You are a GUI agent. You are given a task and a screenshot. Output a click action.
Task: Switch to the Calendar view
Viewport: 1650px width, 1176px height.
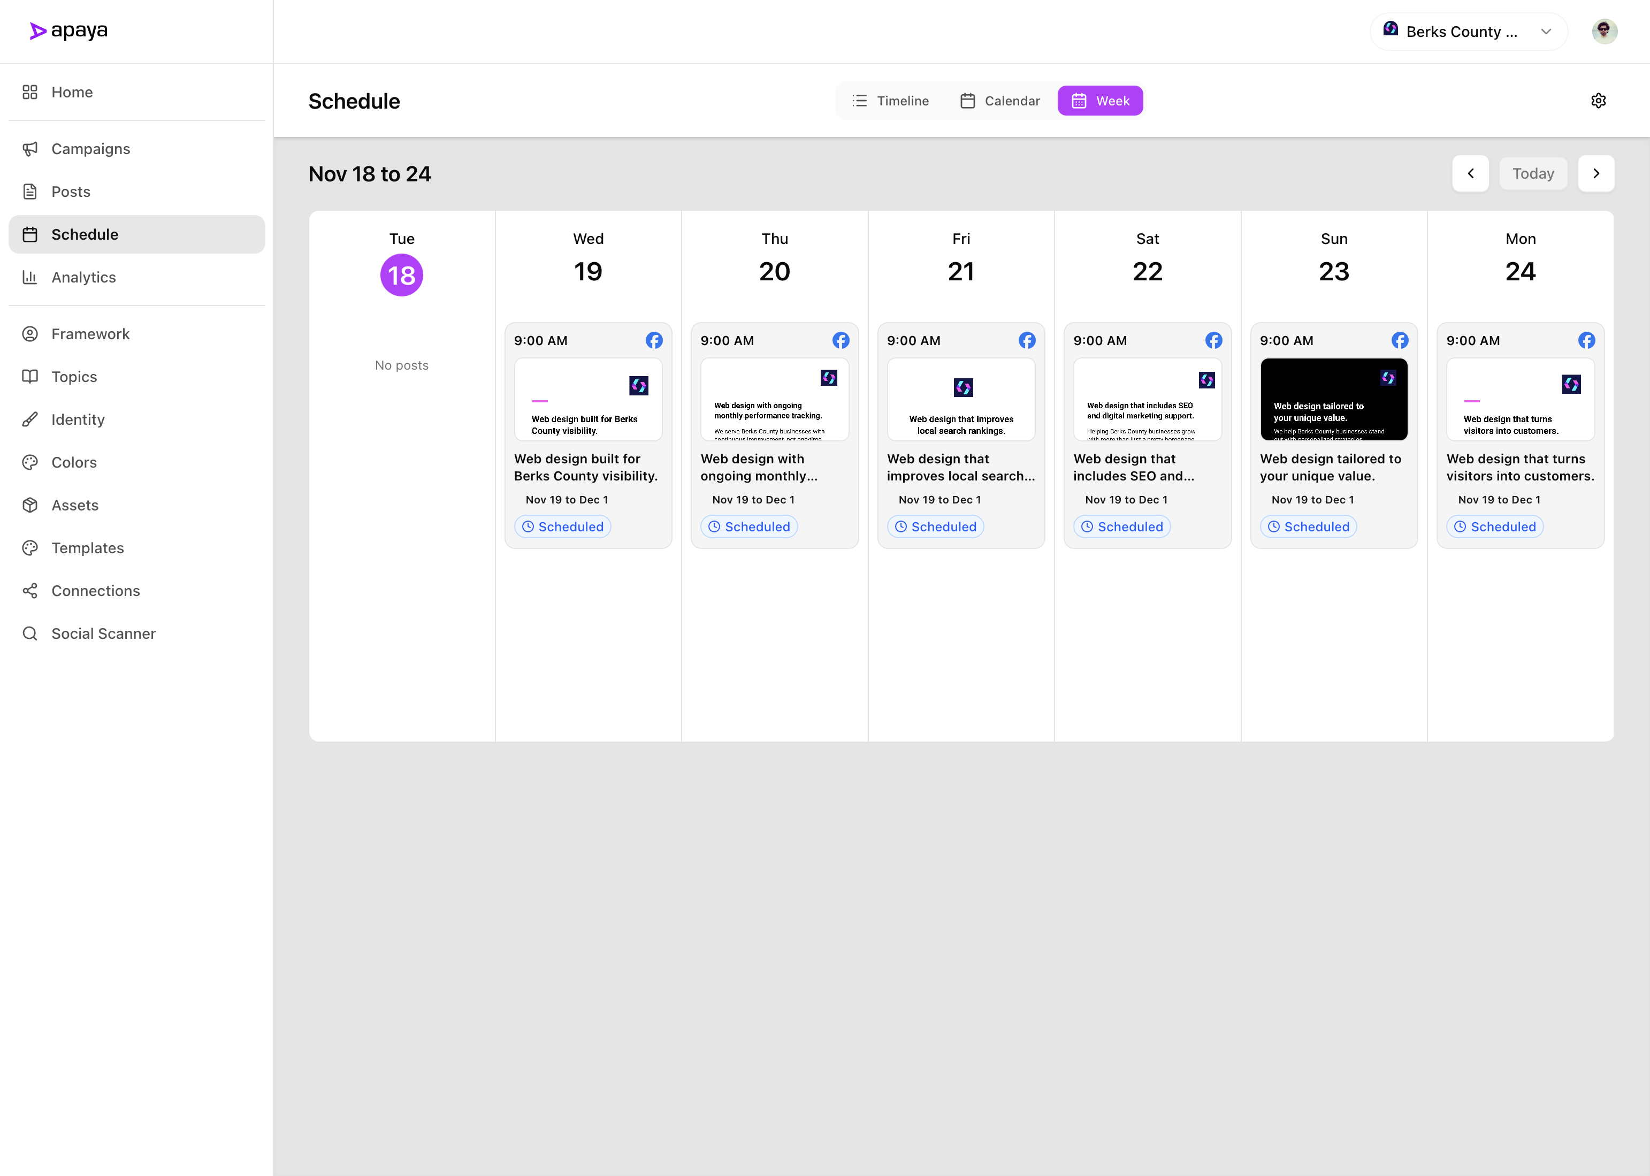click(999, 101)
